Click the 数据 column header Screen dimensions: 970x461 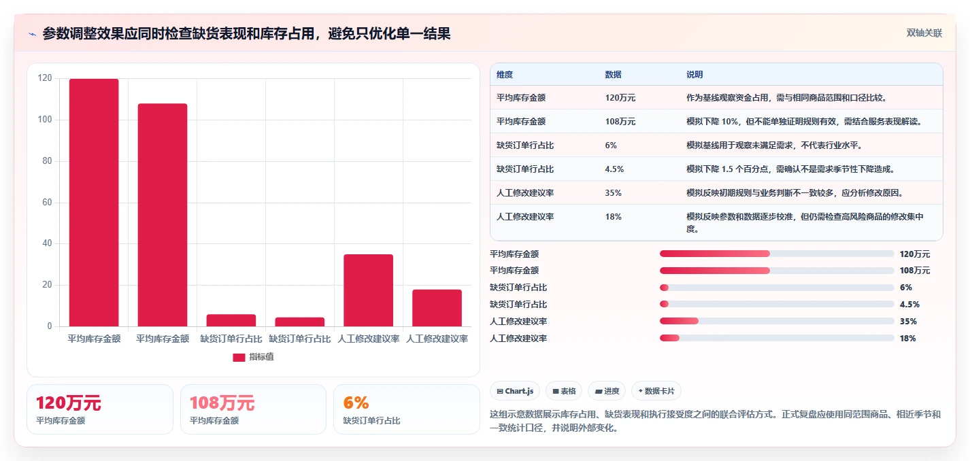tap(613, 75)
